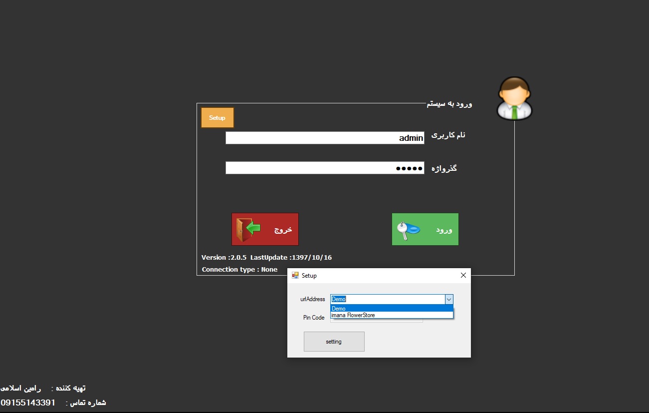Click the green ورود login button
Image resolution: width=649 pixels, height=413 pixels.
(425, 229)
